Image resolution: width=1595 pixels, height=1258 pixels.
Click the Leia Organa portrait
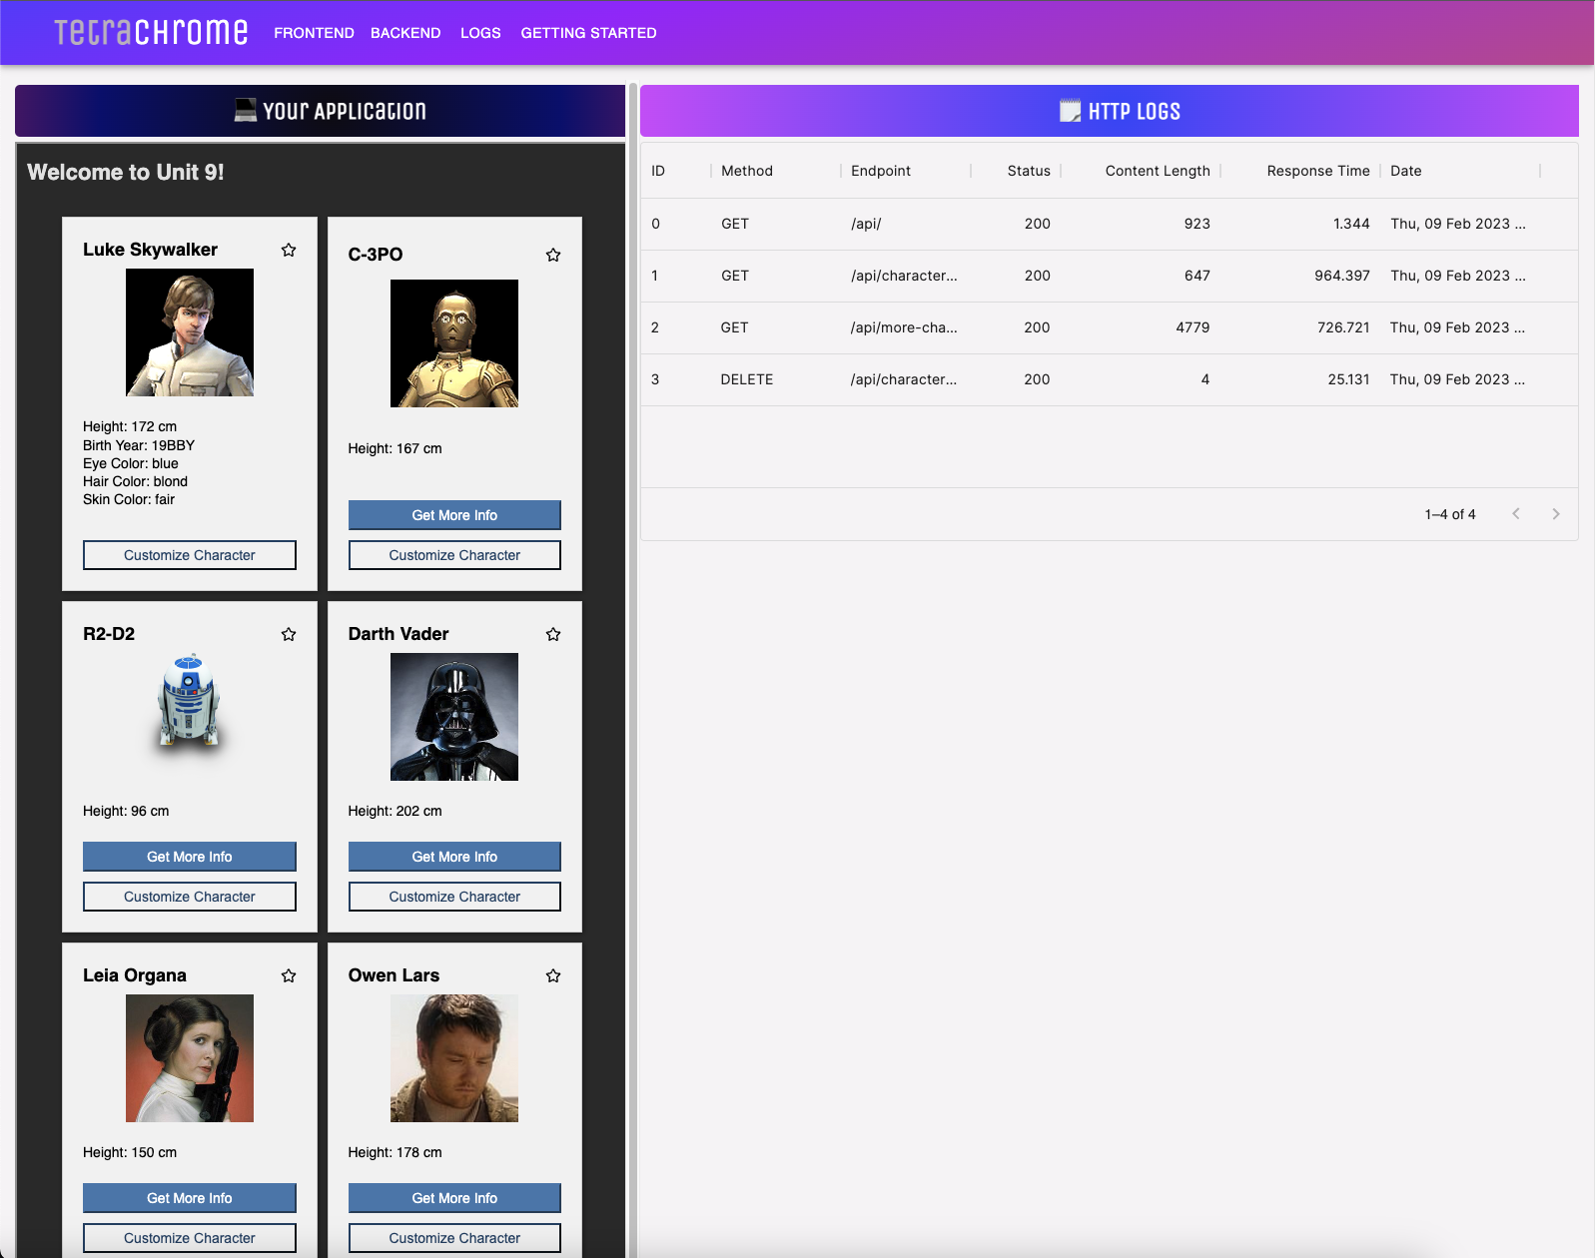tap(190, 1058)
